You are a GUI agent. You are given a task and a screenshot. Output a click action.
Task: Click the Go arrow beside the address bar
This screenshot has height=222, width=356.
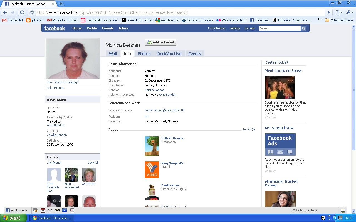[x=329, y=12]
